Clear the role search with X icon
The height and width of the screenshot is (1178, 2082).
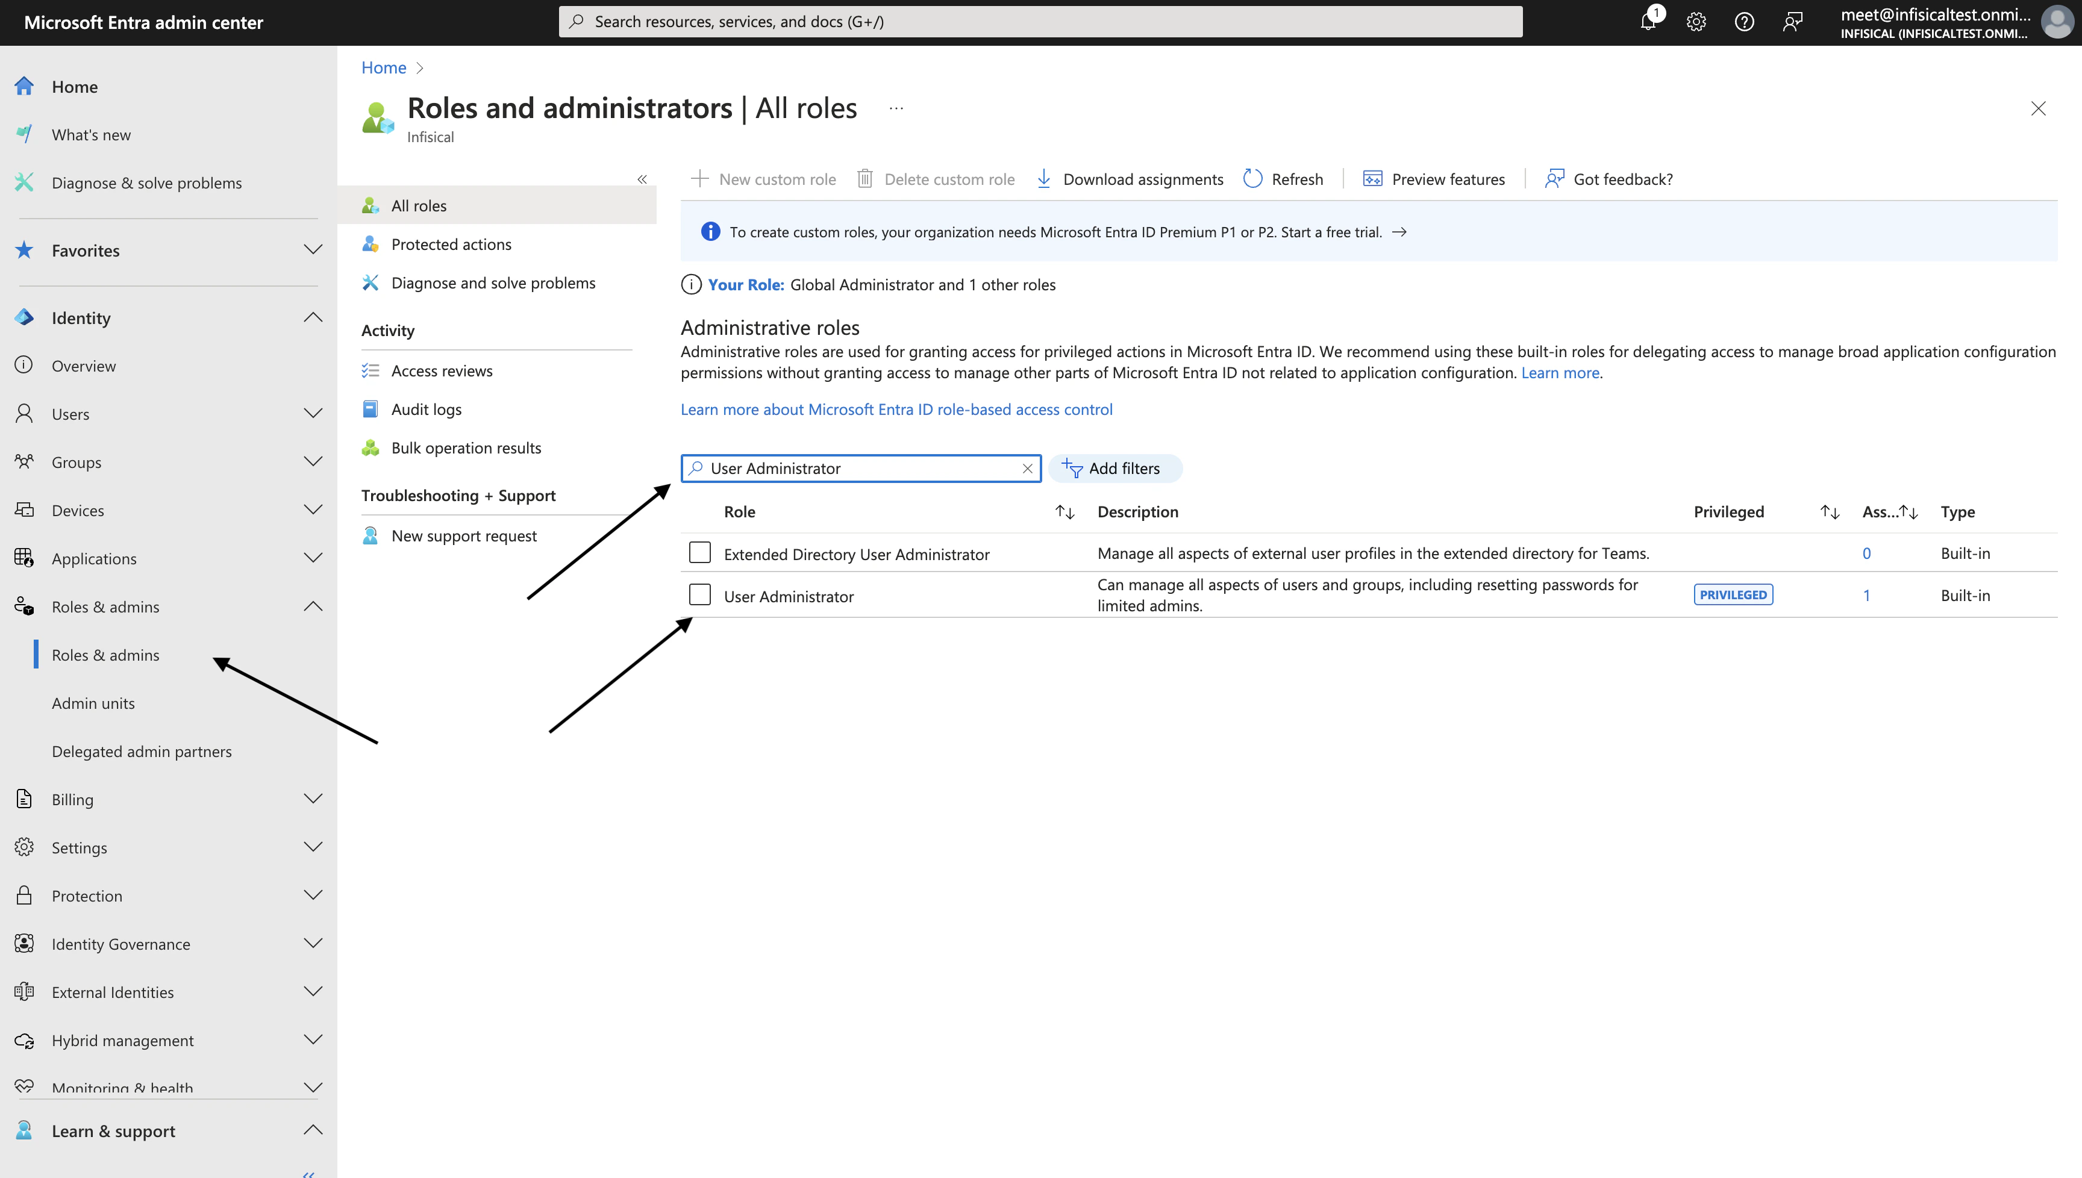[1027, 469]
